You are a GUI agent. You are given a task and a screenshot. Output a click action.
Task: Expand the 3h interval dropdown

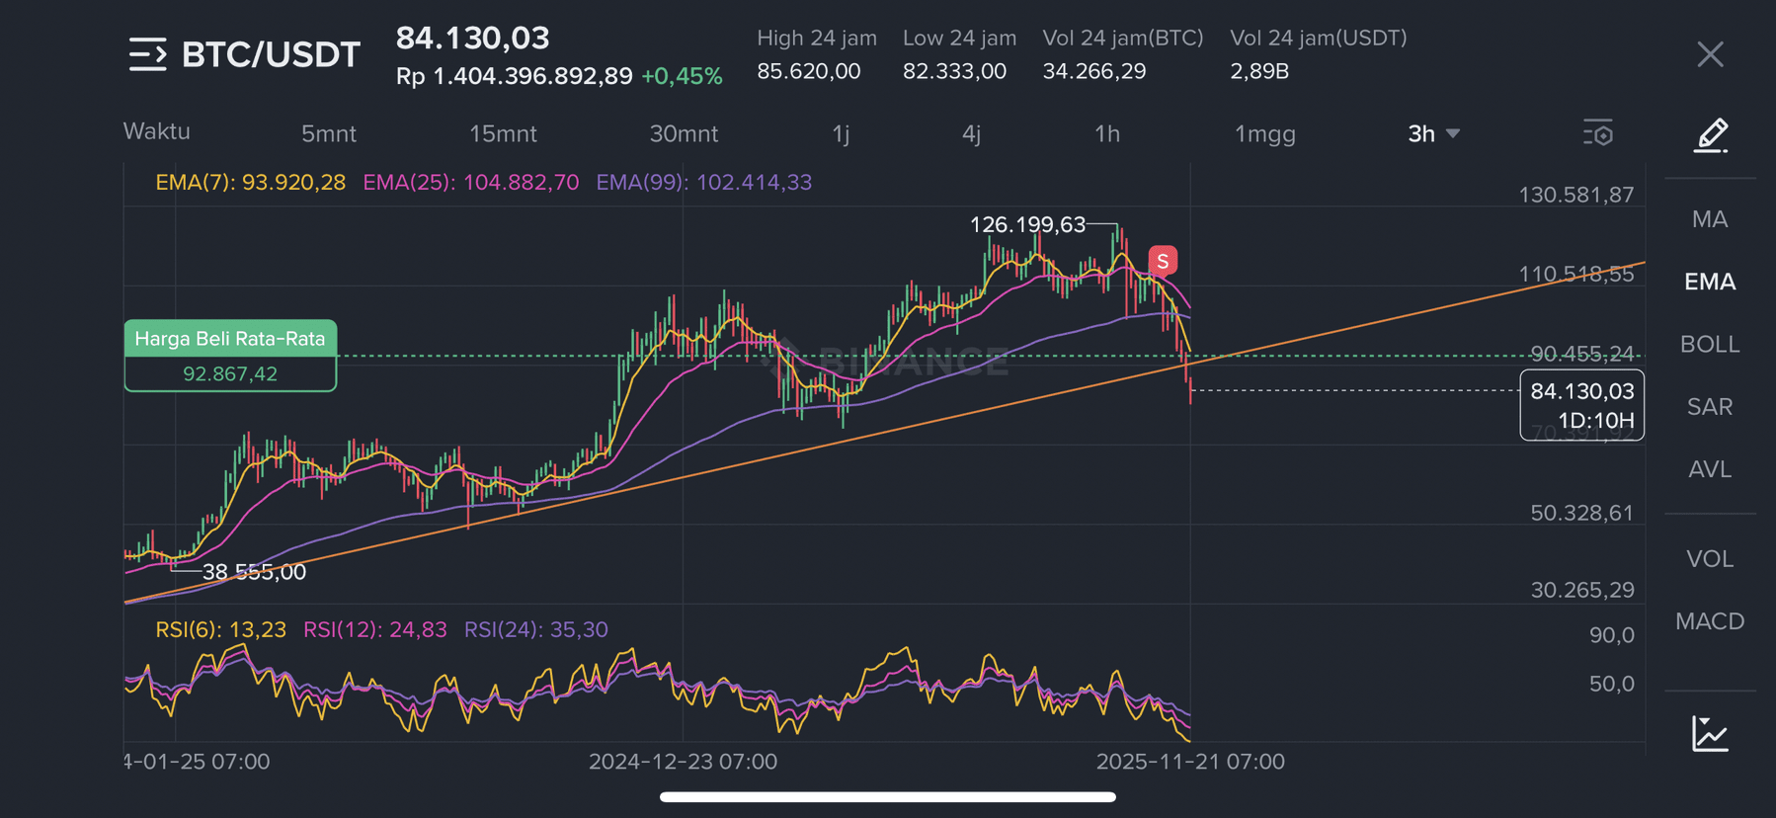click(1433, 133)
